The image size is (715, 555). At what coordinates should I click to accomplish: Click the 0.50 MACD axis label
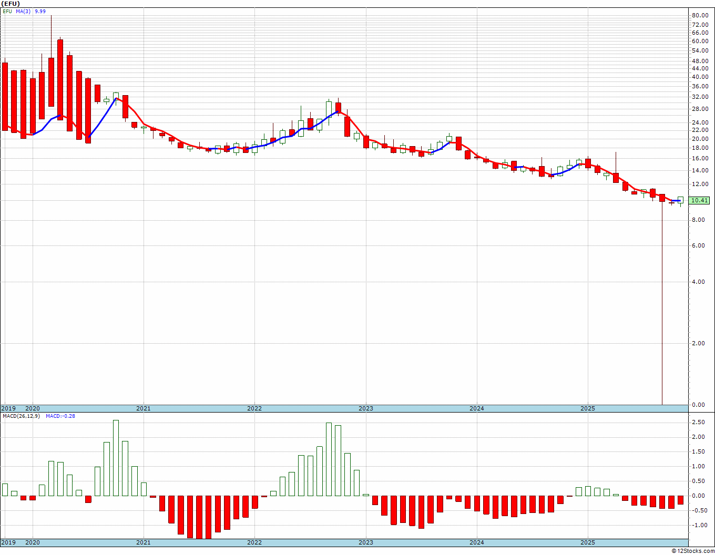698,481
